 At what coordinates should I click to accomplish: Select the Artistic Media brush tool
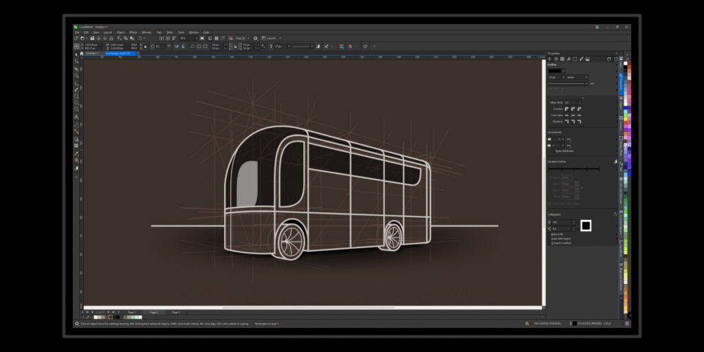click(76, 90)
